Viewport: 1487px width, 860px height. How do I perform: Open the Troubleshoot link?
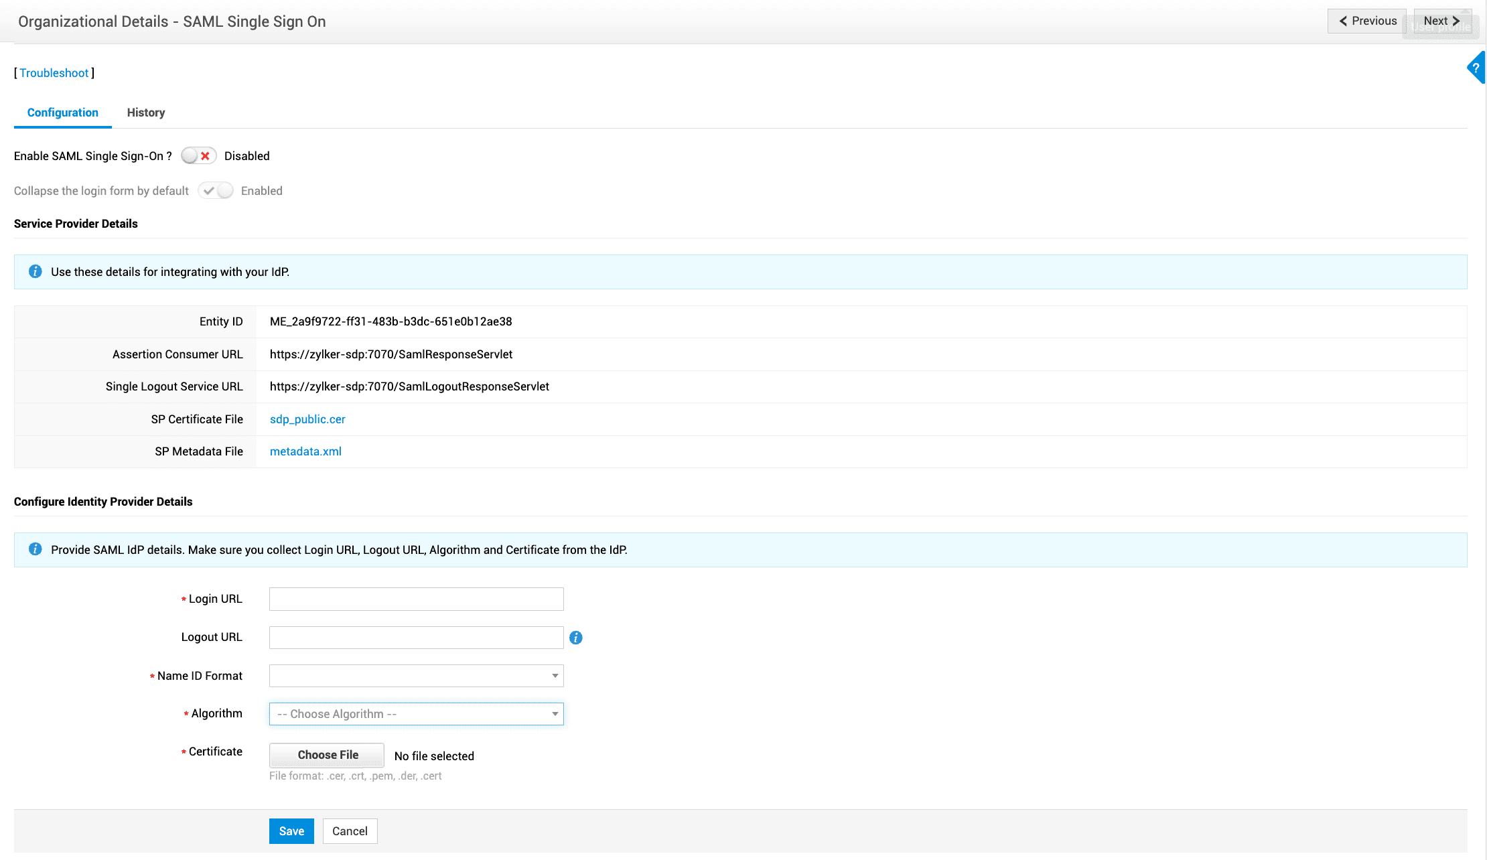tap(54, 73)
